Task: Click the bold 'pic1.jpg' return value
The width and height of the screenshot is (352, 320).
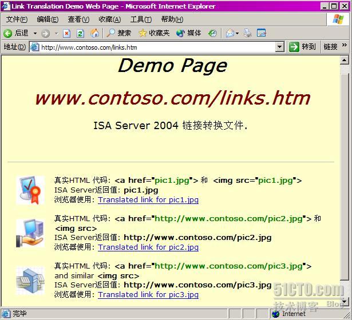Action: tap(141, 190)
